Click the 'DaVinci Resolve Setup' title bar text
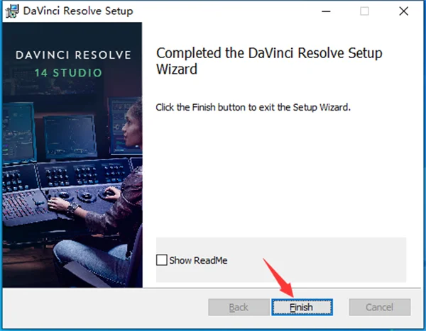Screen dimensions: 426x331 tap(78, 11)
